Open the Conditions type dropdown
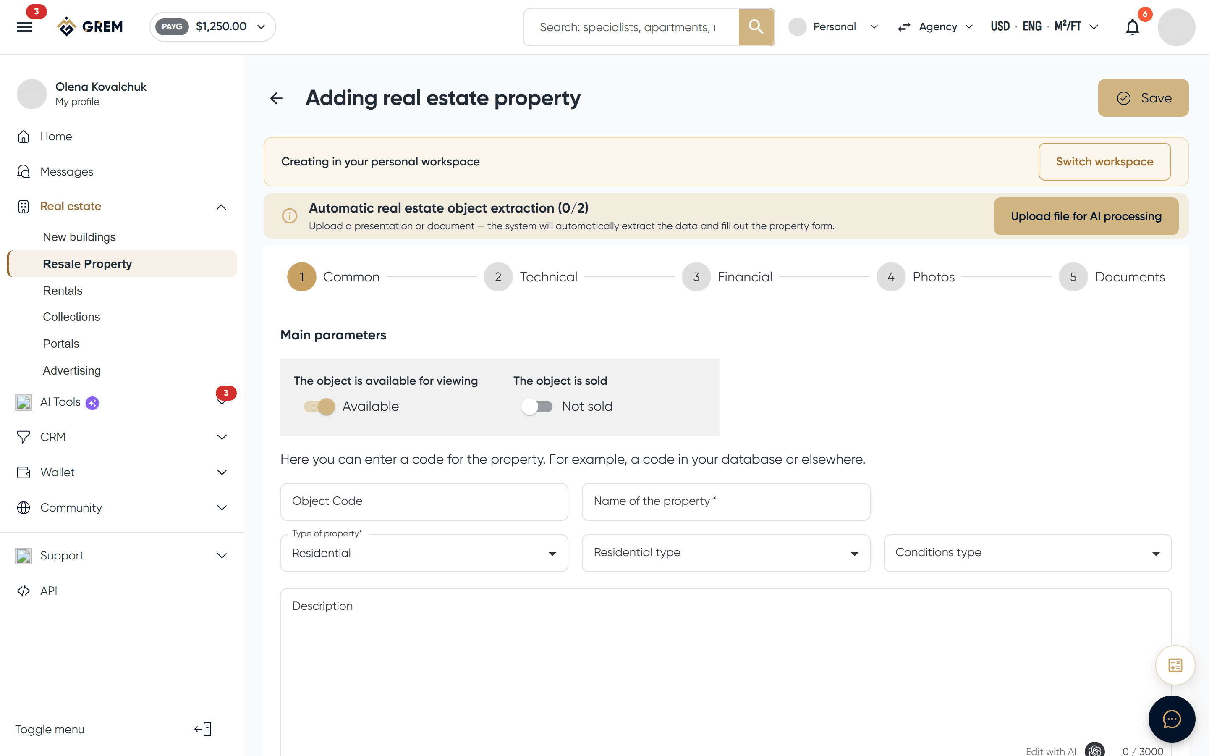Image resolution: width=1209 pixels, height=756 pixels. (1028, 553)
